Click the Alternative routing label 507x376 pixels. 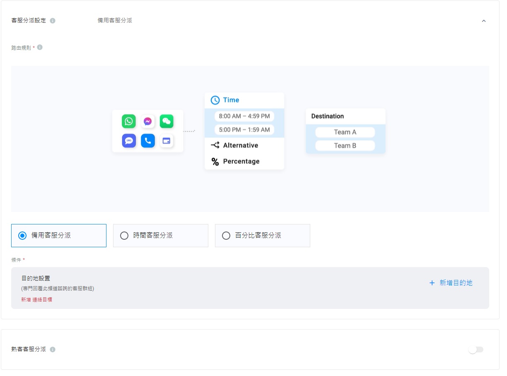tap(240, 145)
